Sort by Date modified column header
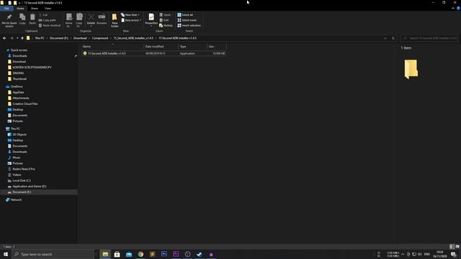The height and width of the screenshot is (259, 461). [x=161, y=46]
